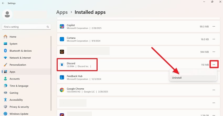Click the Google Chrome app name
Viewport: 223px width, 116px height.
click(75, 89)
